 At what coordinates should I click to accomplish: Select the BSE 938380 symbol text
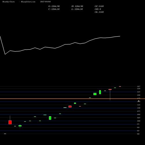[x=46, y=2]
